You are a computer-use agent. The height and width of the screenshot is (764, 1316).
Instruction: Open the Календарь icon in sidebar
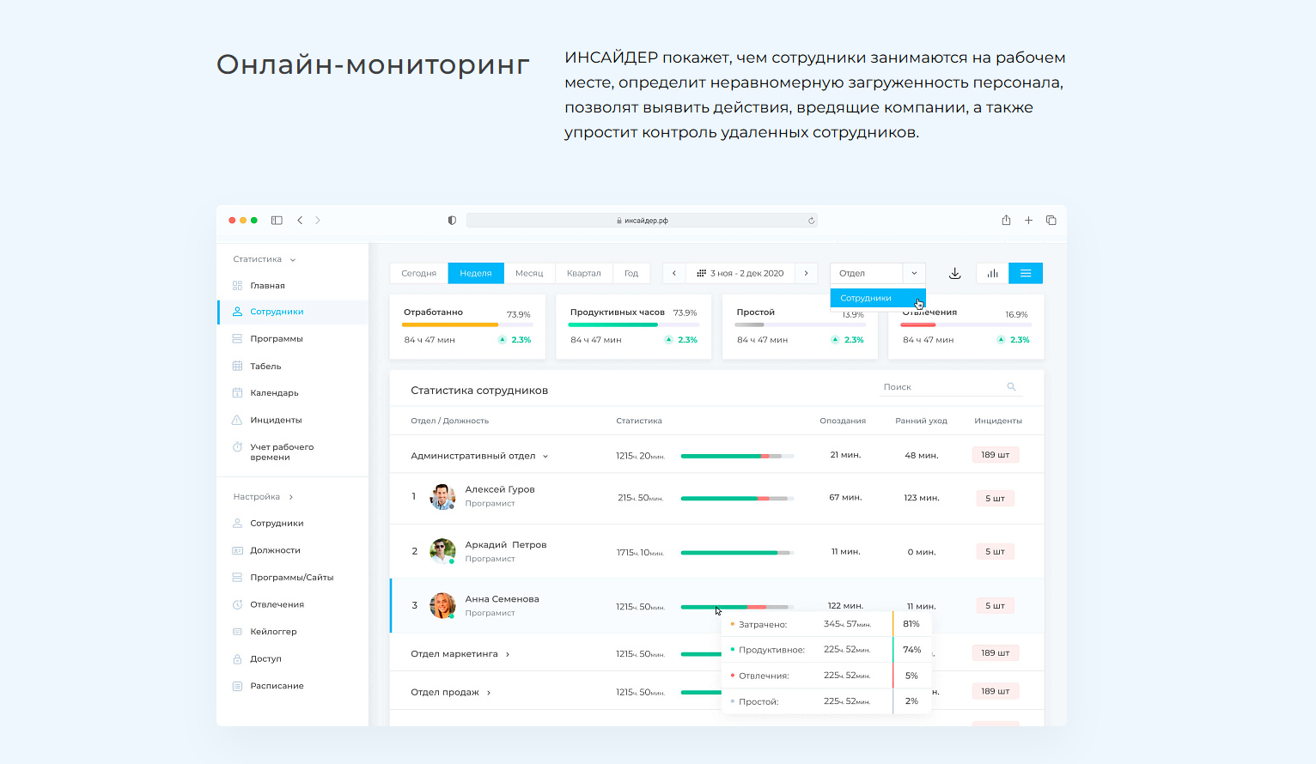[237, 392]
